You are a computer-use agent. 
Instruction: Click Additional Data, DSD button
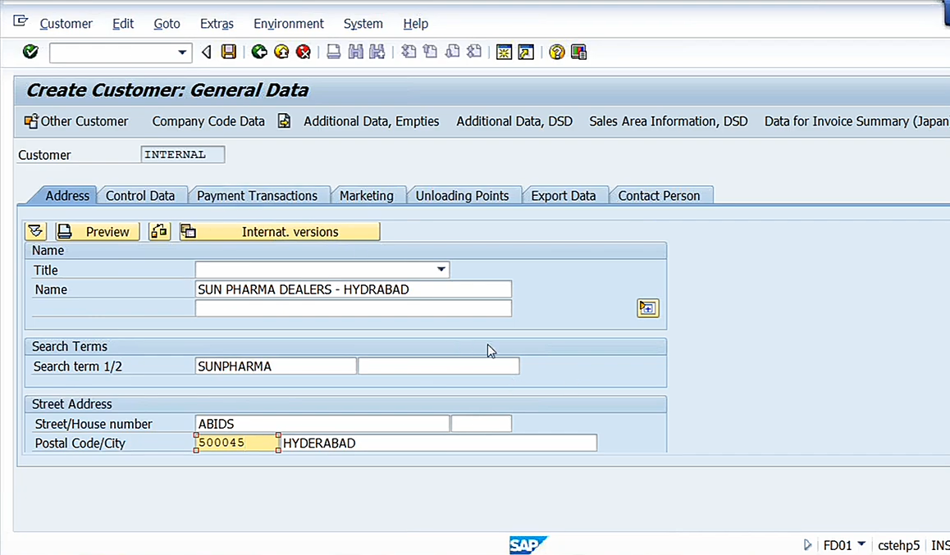tap(514, 121)
